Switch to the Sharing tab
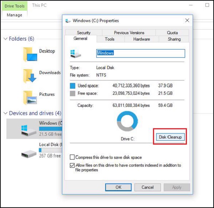The height and width of the screenshot is (208, 214). pos(174,39)
